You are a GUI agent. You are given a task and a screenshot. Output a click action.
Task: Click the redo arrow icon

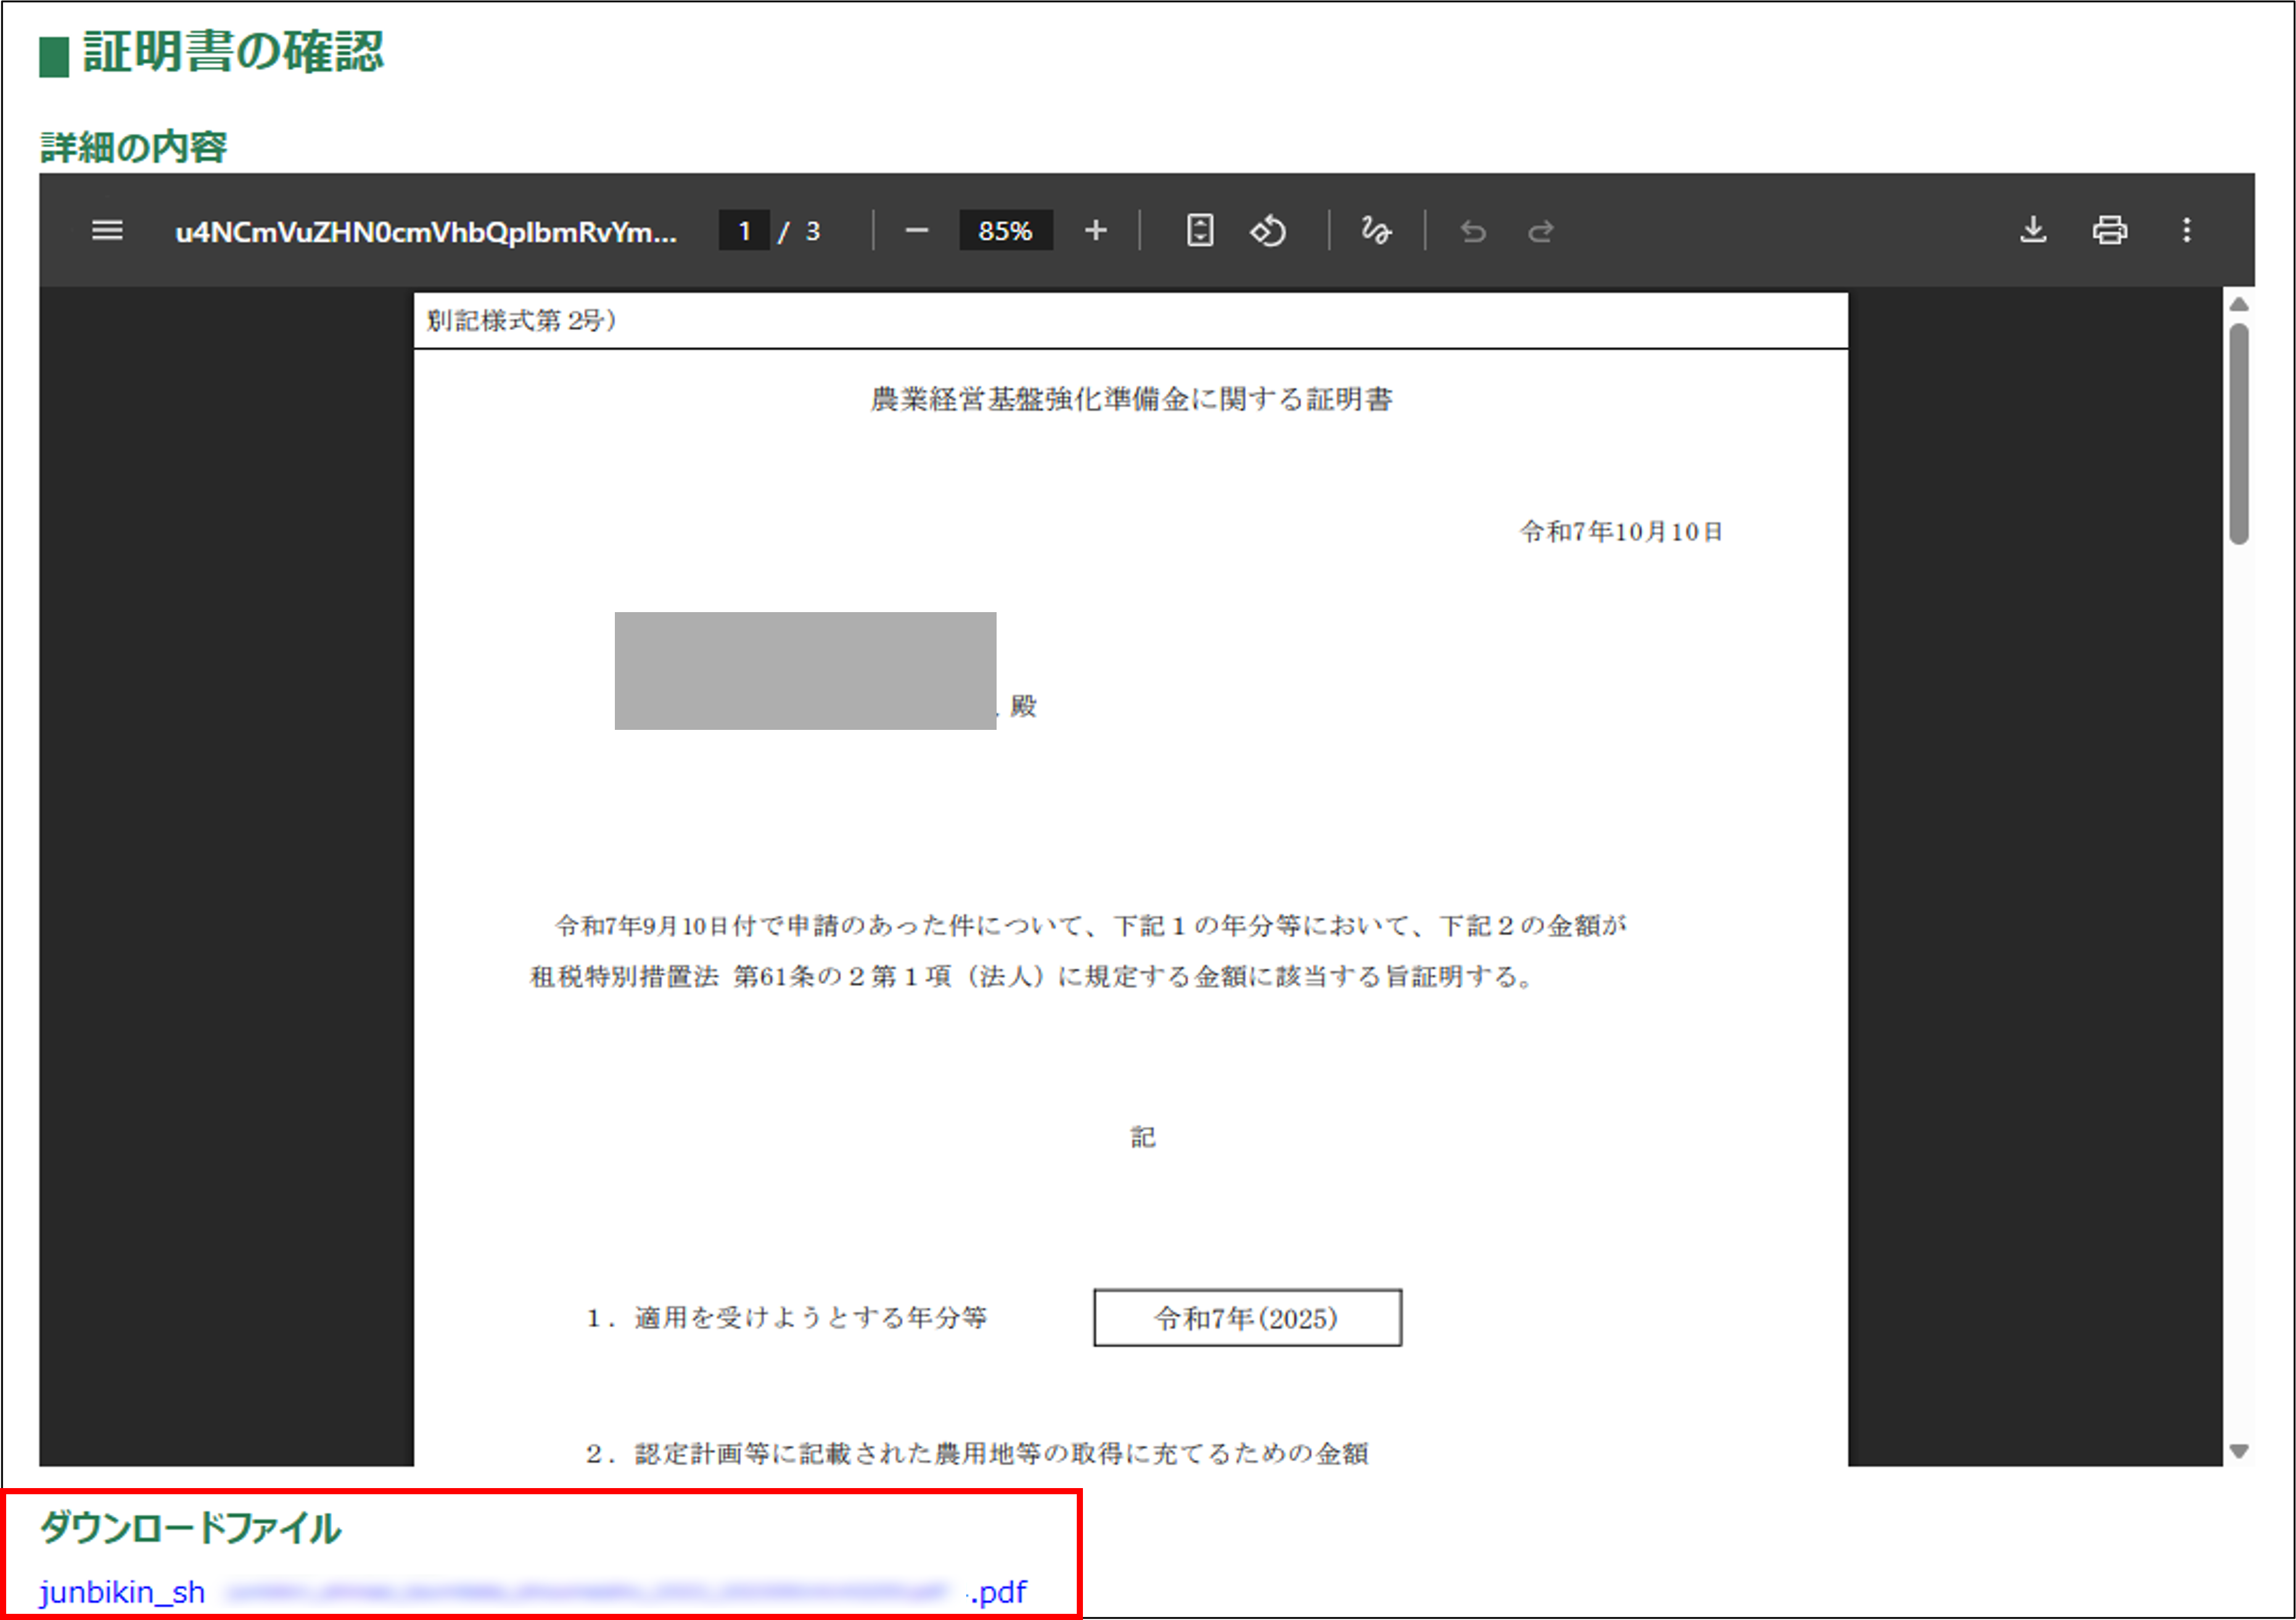coord(1541,231)
